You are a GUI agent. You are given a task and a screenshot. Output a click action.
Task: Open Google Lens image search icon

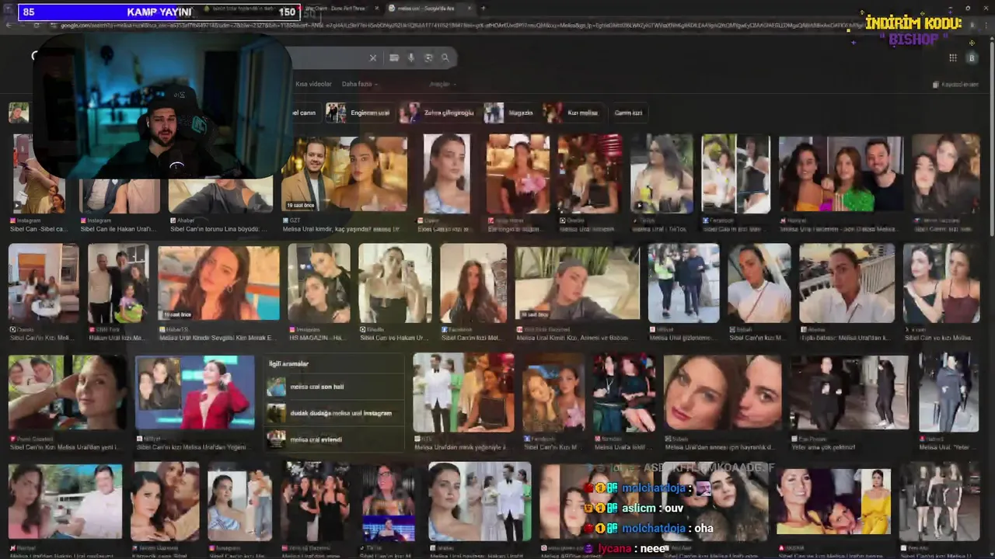click(x=428, y=57)
